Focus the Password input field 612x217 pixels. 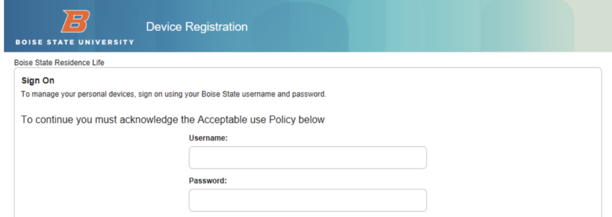pyautogui.click(x=308, y=200)
